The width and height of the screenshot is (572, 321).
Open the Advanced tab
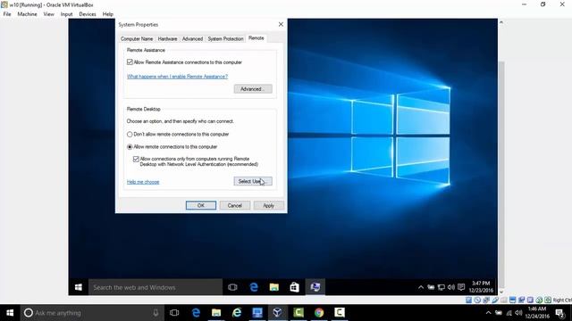tap(192, 38)
